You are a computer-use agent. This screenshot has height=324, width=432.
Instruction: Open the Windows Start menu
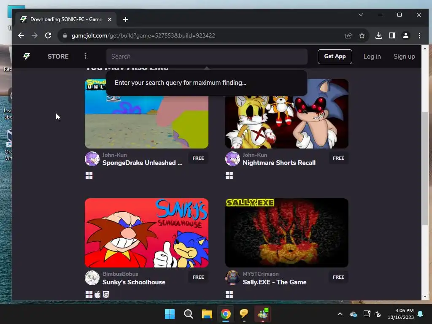pos(170,314)
